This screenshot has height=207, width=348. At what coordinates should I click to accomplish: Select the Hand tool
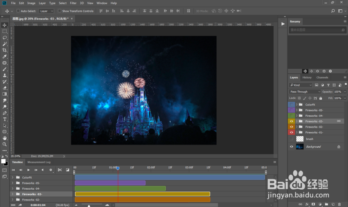(x=5, y=138)
